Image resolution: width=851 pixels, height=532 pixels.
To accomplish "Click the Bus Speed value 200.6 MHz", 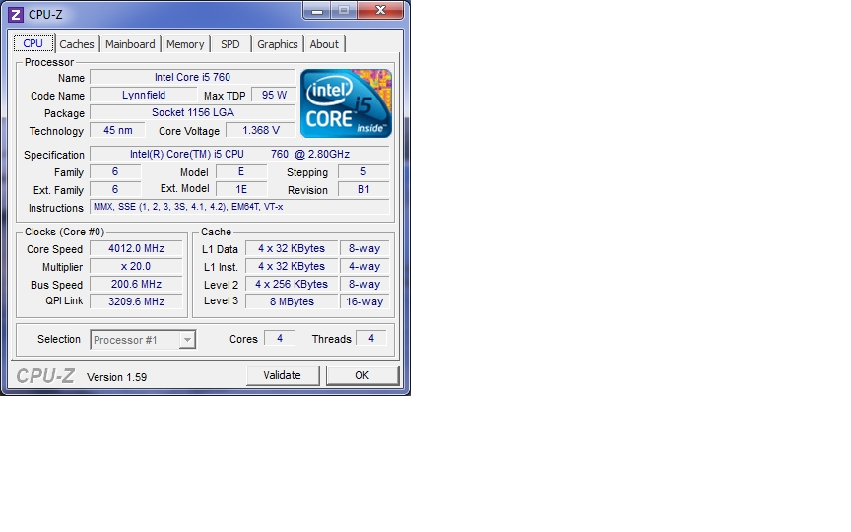I will click(x=136, y=284).
